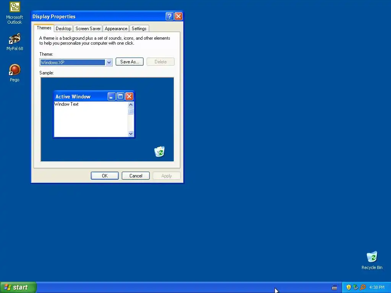
Task: Click the Cancel button
Action: click(x=136, y=175)
